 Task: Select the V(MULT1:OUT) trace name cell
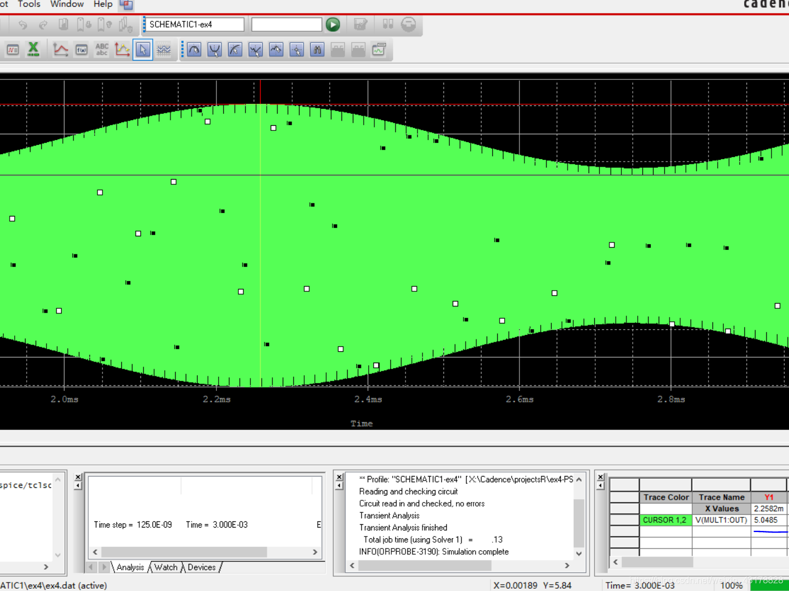[x=721, y=520]
